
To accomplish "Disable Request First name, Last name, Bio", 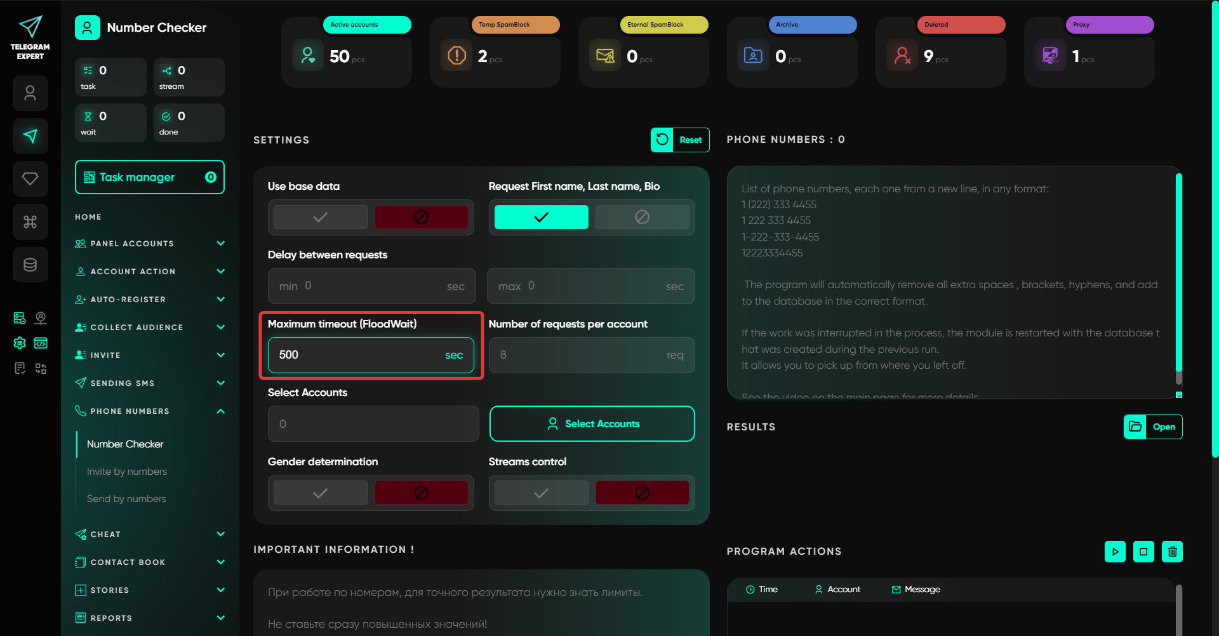I will 642,217.
